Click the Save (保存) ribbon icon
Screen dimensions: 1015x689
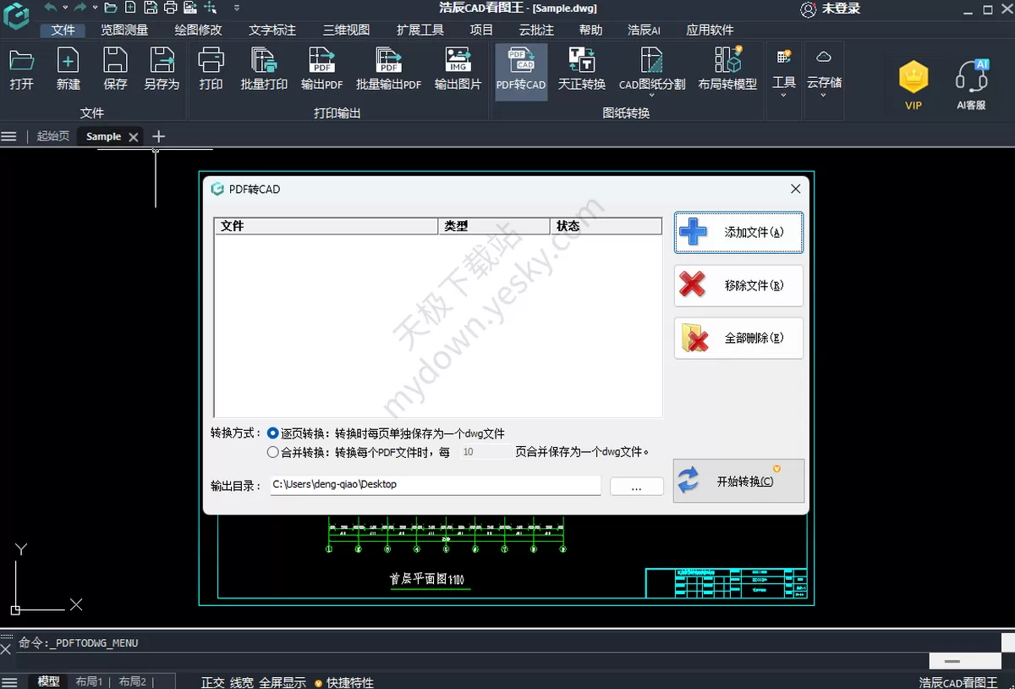tap(116, 69)
